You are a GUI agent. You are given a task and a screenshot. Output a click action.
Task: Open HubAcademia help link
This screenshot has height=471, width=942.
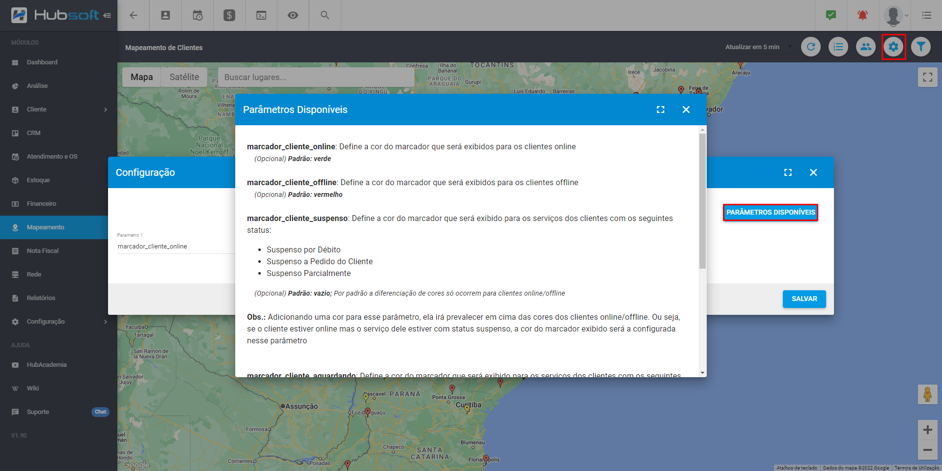click(58, 365)
